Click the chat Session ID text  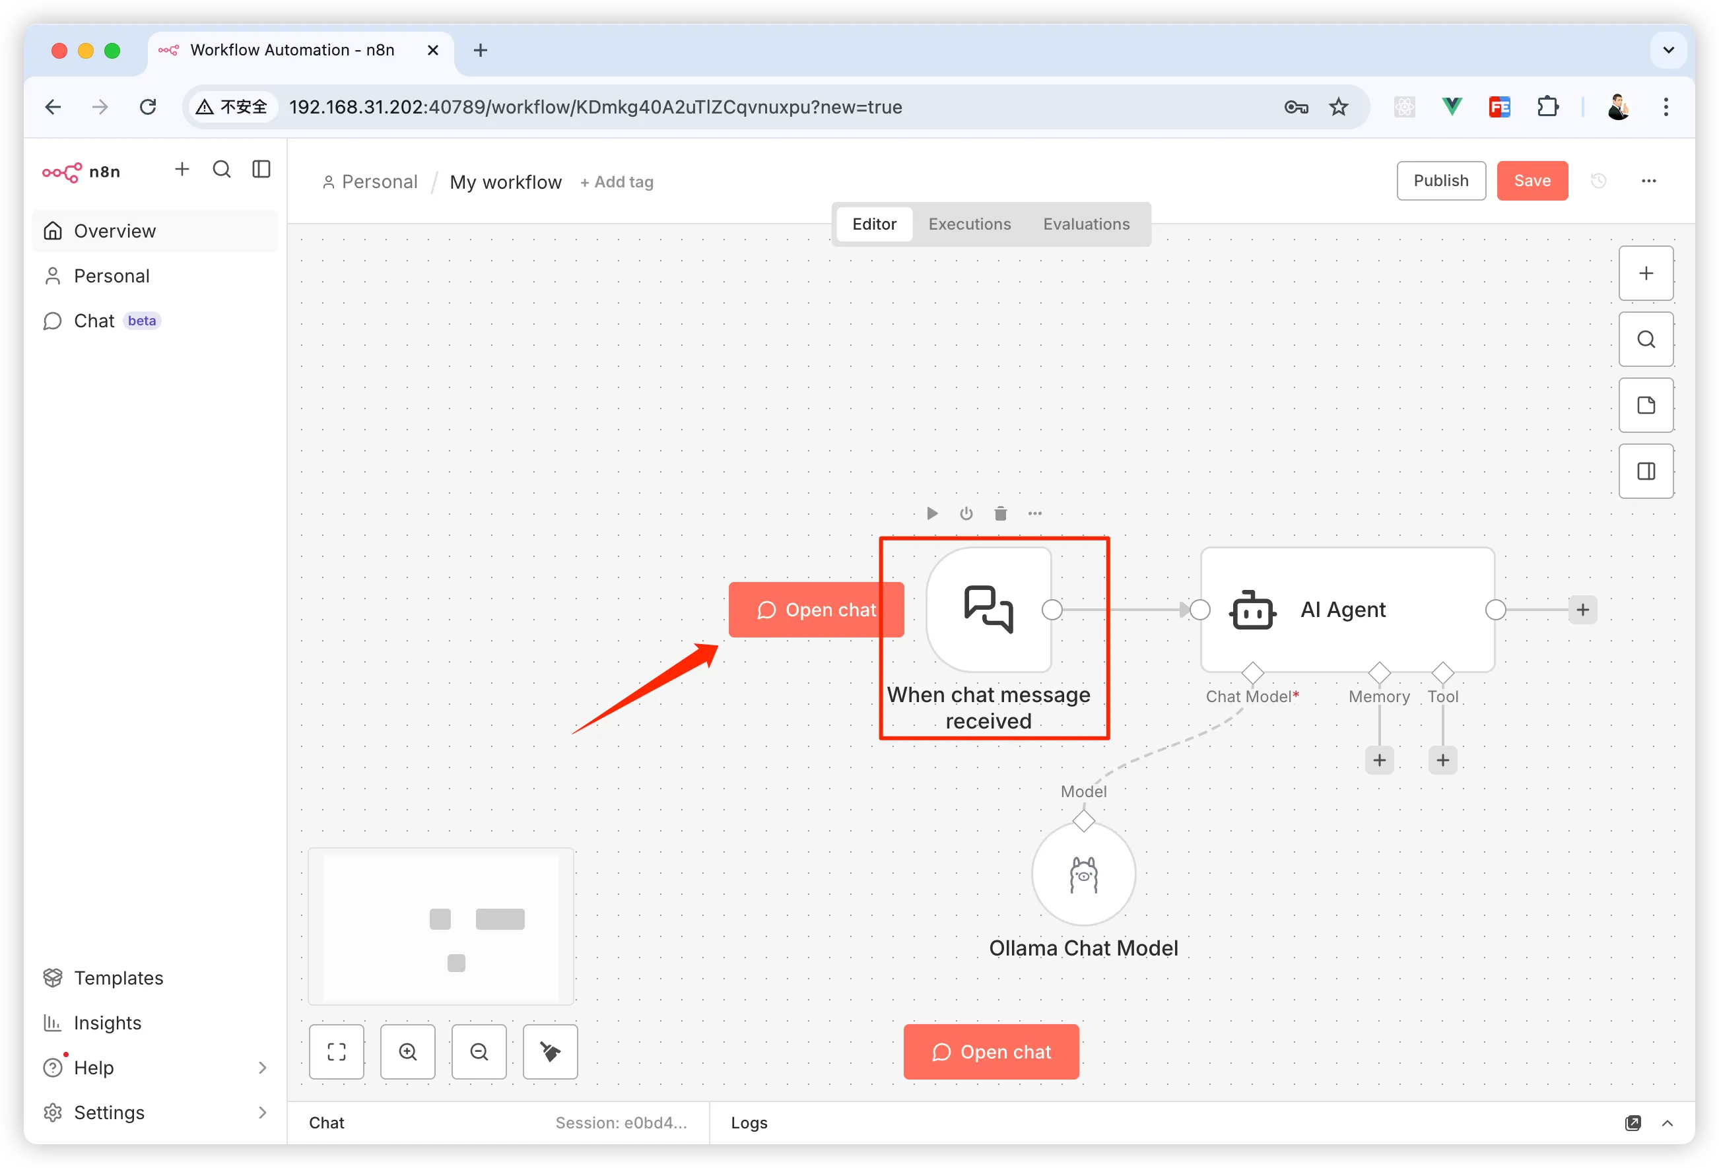click(621, 1123)
